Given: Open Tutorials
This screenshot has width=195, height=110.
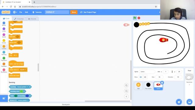Looking at the screenshot, I should (37, 12).
